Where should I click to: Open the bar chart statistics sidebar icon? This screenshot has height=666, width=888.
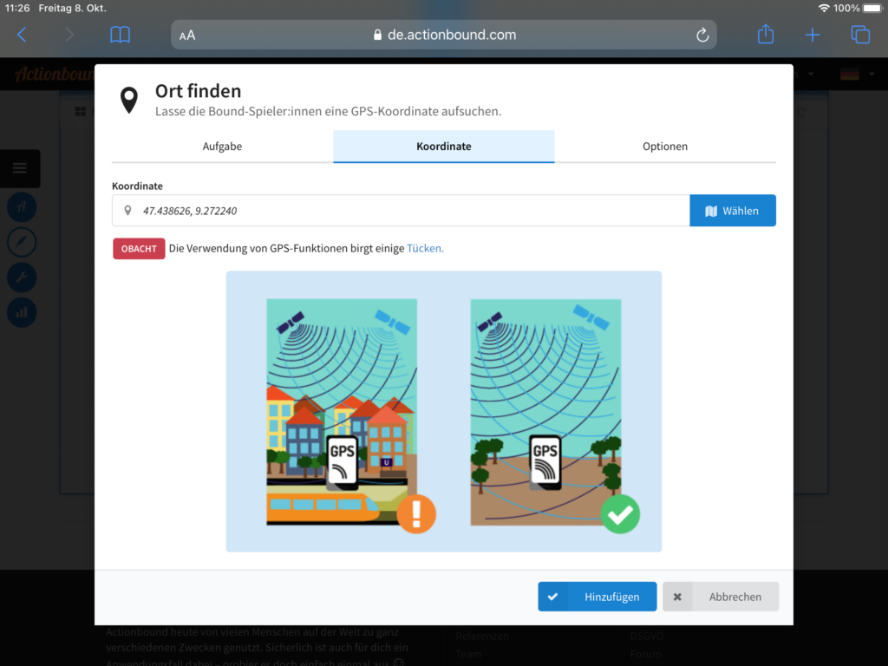coord(22,312)
